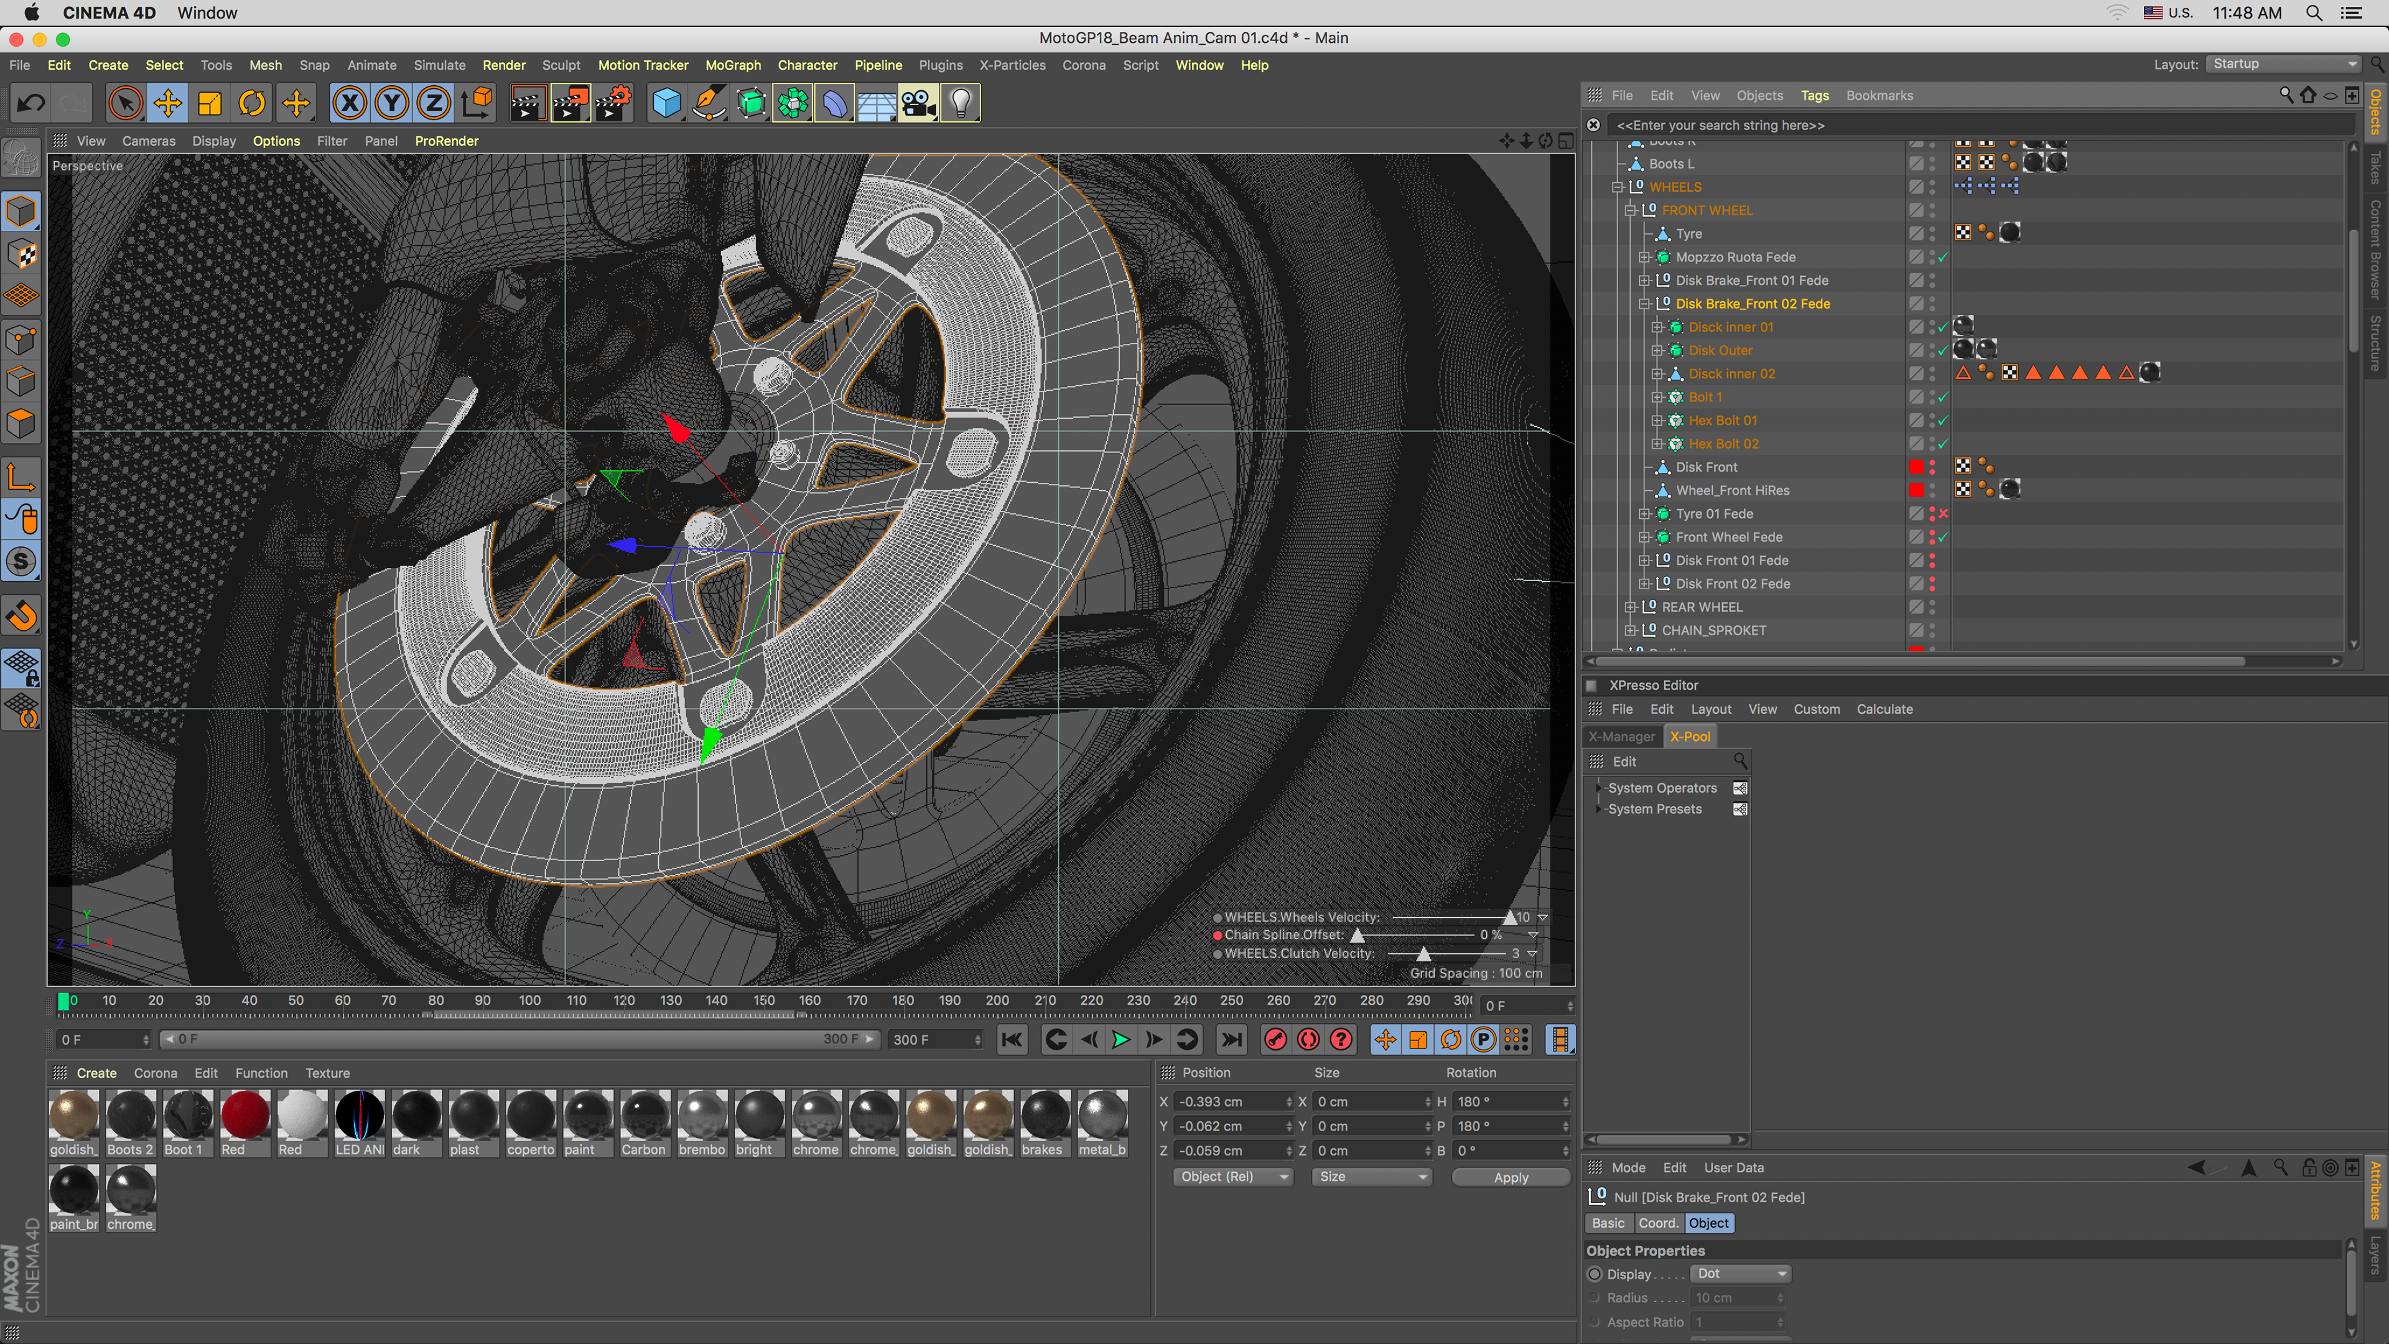This screenshot has width=2389, height=1344.
Task: Toggle Enable Snap magnet icon
Action: [21, 616]
